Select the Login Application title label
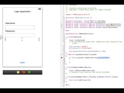 point(22,11)
